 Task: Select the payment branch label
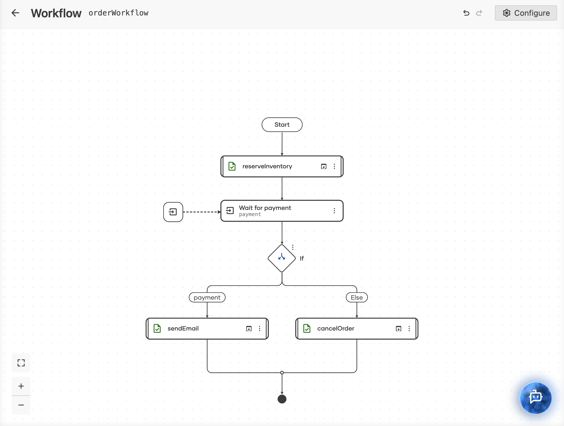(207, 297)
